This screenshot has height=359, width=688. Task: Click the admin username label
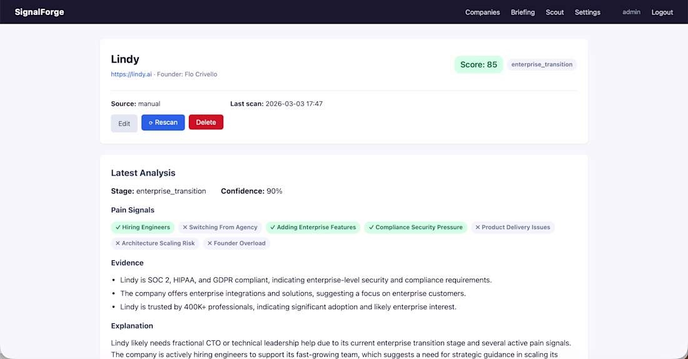tap(632, 12)
